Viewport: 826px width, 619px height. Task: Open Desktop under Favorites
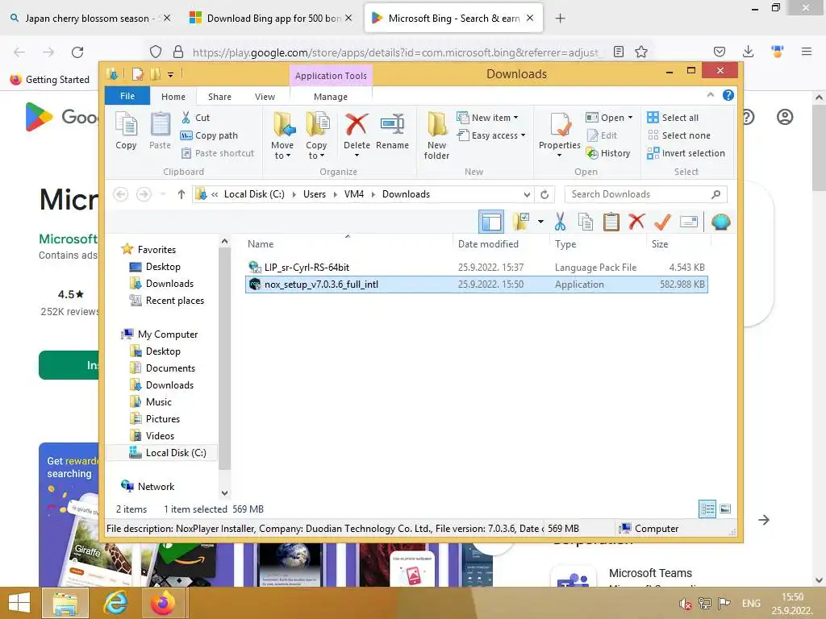[x=163, y=266]
